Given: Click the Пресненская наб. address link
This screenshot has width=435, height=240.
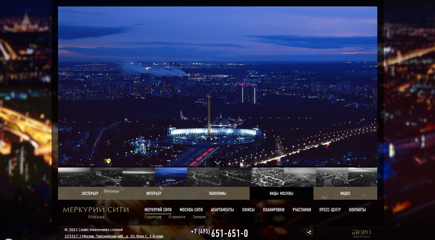Looking at the screenshot, I should coord(114,236).
